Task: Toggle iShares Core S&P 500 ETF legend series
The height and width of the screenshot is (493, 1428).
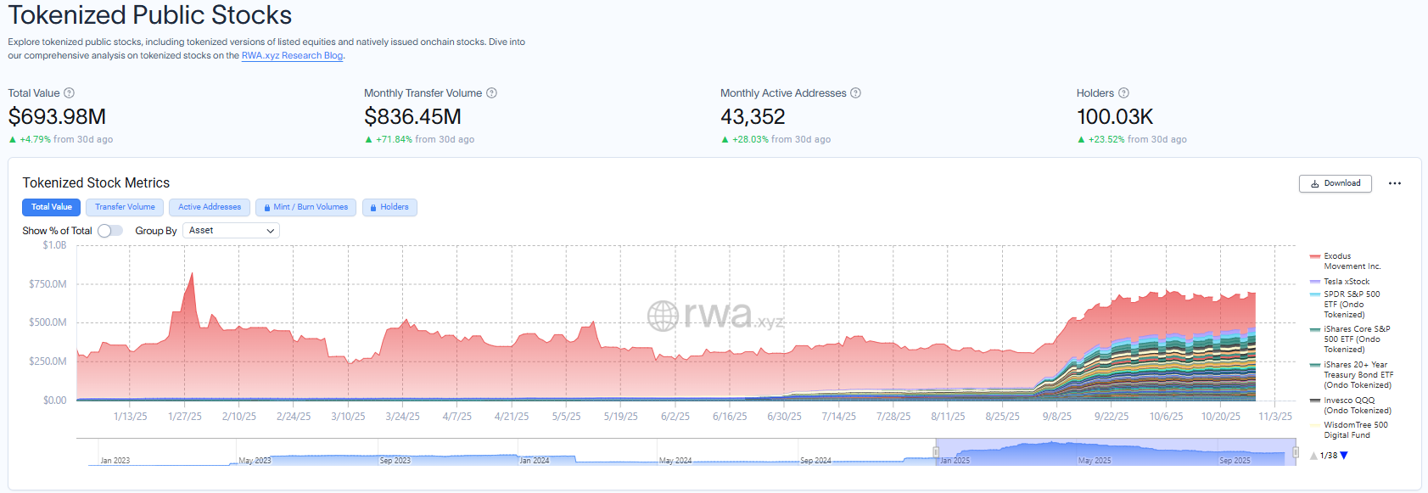Action: coord(1350,339)
